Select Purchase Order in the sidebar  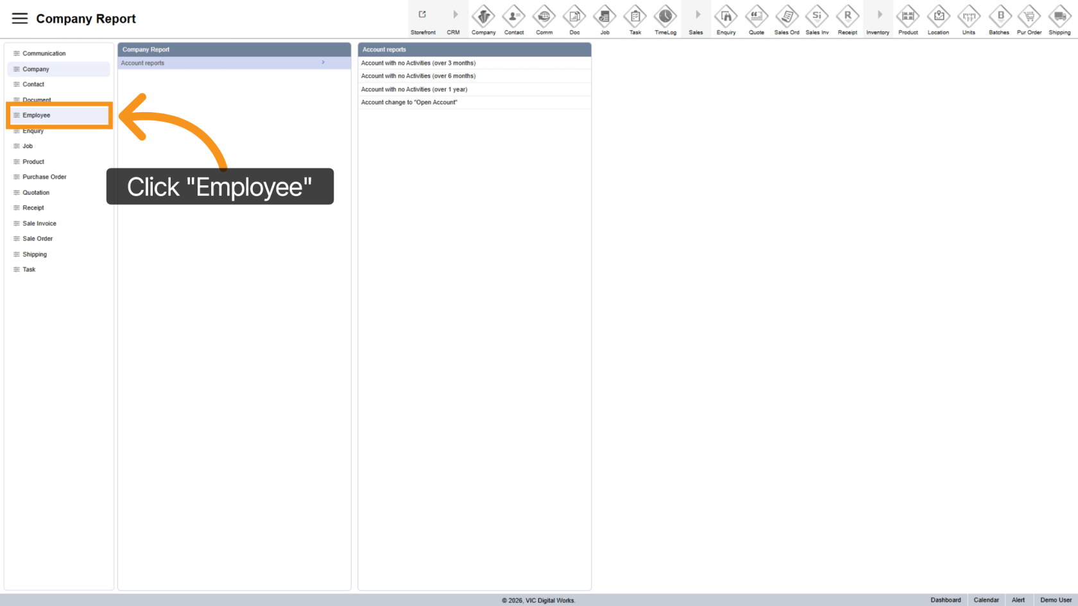[44, 177]
